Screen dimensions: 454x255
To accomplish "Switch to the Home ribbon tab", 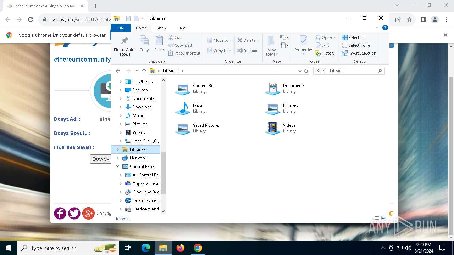I will 141,28.
